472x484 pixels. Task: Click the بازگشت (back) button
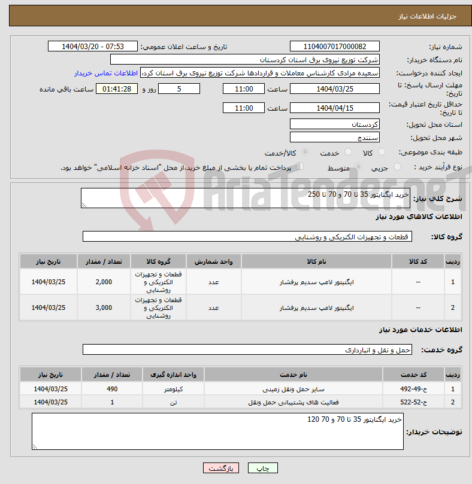[220, 468]
